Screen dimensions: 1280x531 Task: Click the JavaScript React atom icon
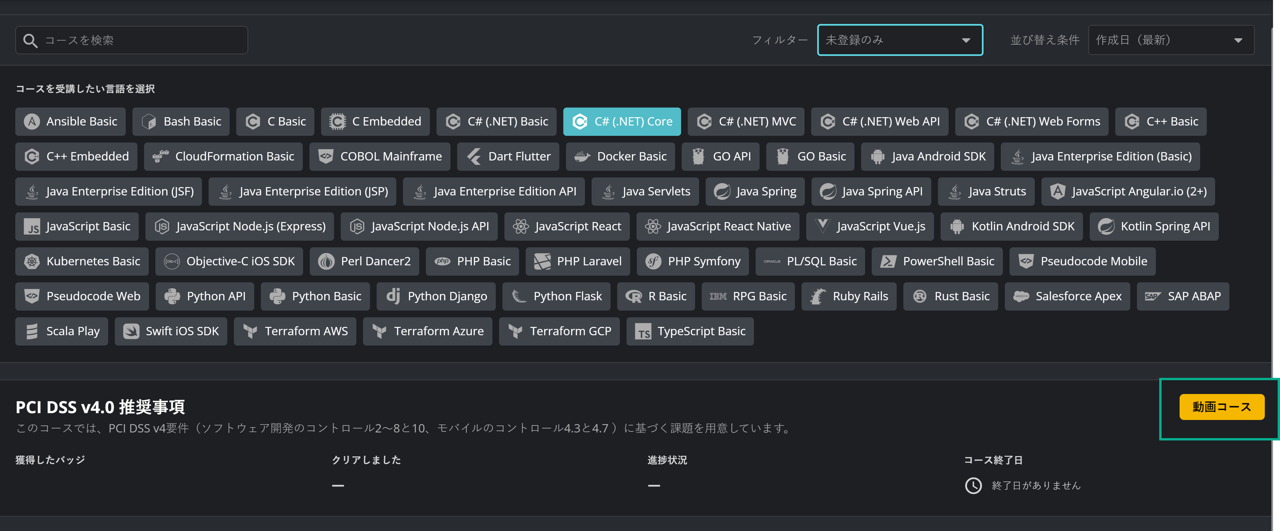[521, 226]
